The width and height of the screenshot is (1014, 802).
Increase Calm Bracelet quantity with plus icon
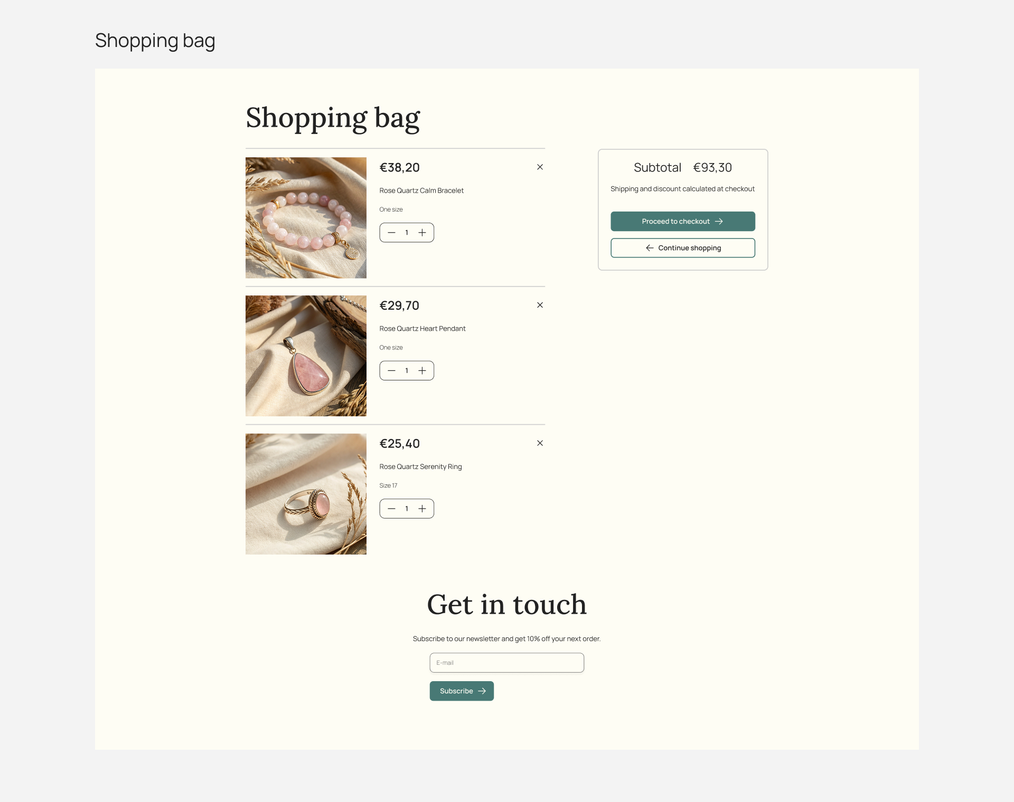point(422,233)
